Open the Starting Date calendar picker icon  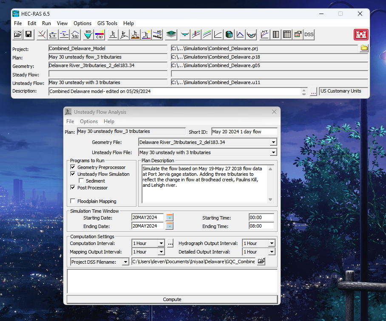pyautogui.click(x=169, y=217)
